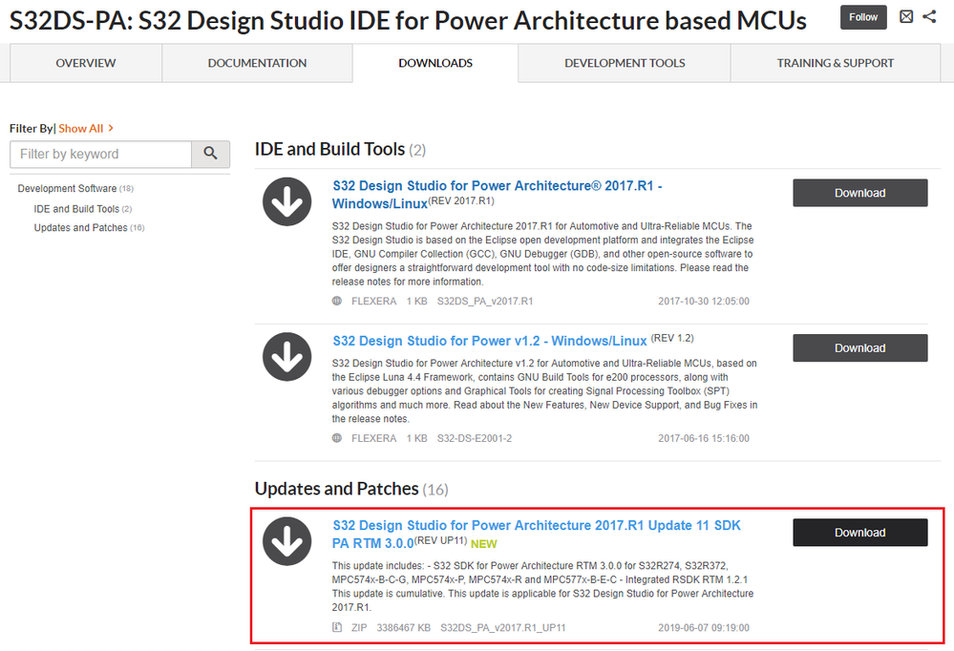
Task: Select the DOWNLOADS tab
Action: pyautogui.click(x=435, y=63)
